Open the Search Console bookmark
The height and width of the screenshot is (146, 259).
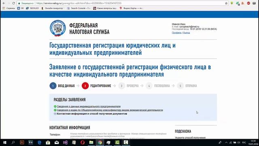pos(79,8)
